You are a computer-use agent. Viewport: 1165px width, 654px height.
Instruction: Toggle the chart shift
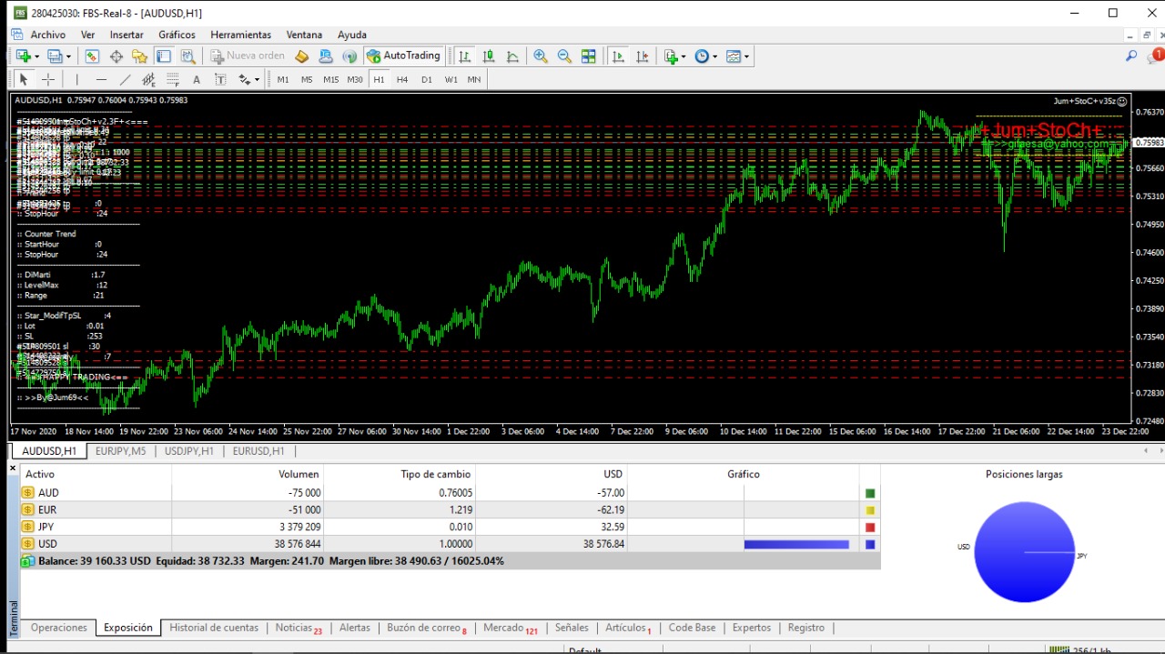[x=643, y=55]
